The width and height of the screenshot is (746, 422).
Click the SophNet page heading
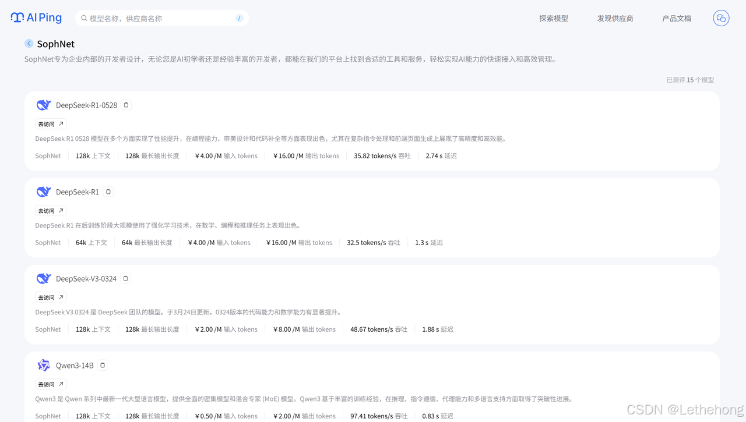click(x=56, y=44)
